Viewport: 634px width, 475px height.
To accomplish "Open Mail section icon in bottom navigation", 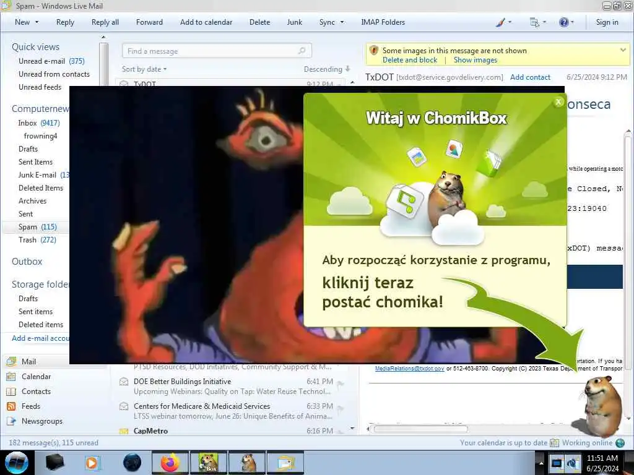I will 11,361.
